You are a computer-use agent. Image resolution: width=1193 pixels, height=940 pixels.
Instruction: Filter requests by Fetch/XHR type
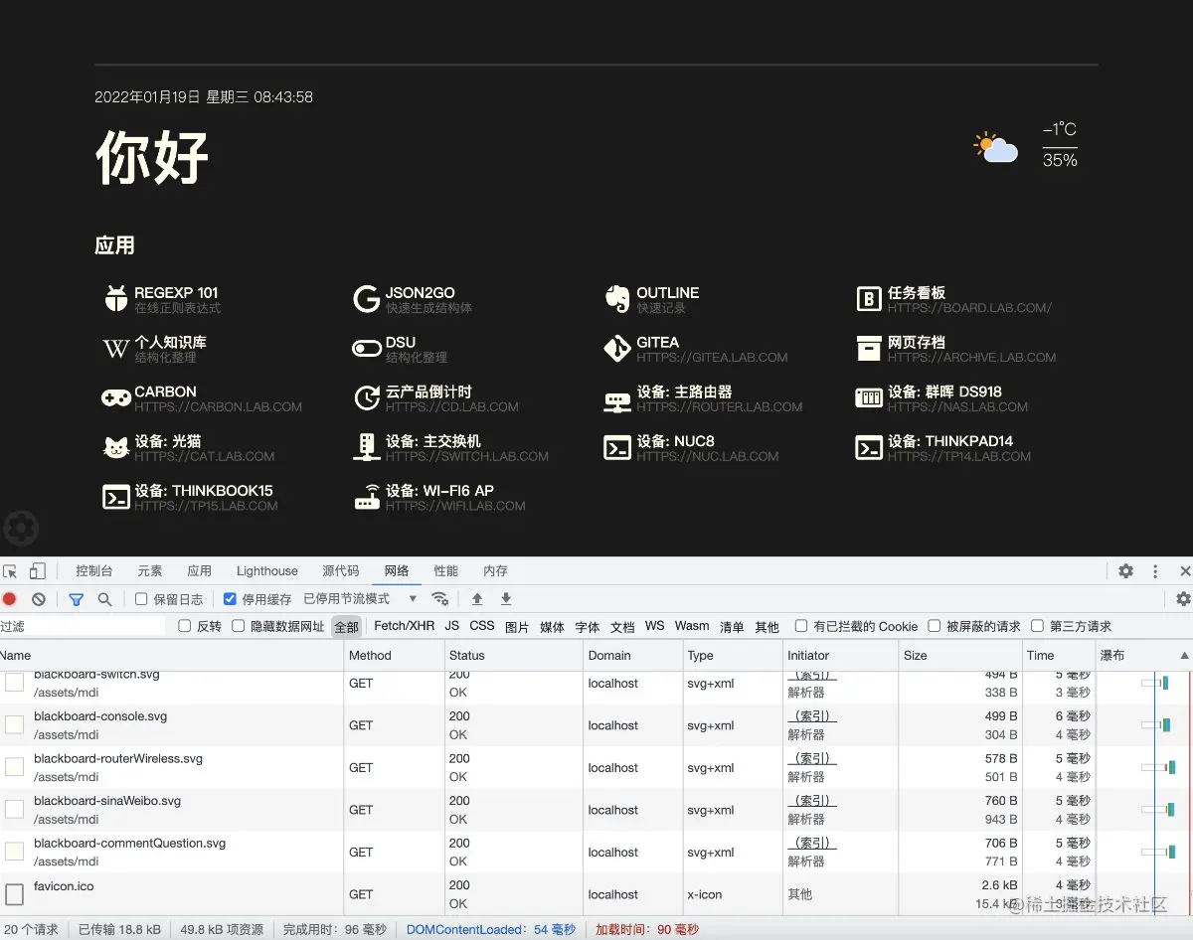pyautogui.click(x=403, y=626)
